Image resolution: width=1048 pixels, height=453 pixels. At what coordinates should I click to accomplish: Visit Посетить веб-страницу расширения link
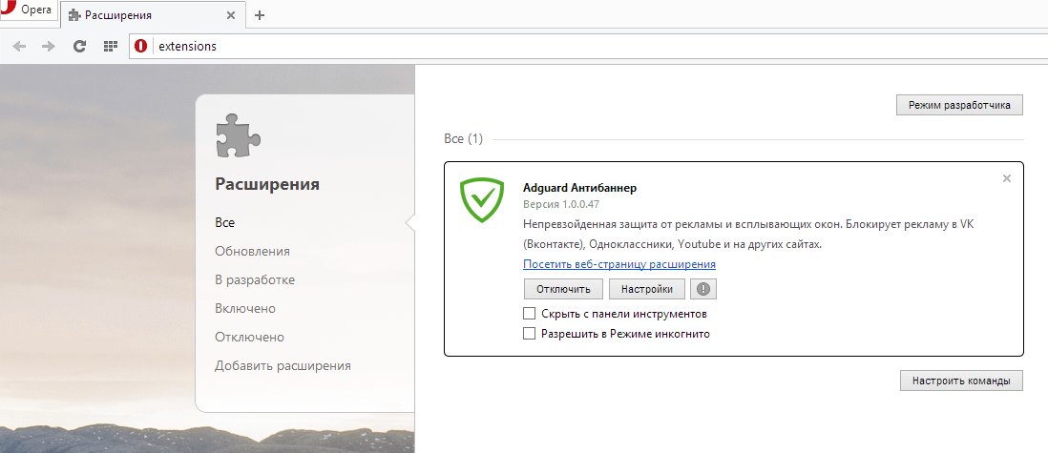pyautogui.click(x=619, y=264)
